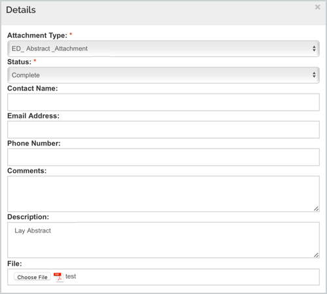The width and height of the screenshot is (327, 294).
Task: Click the red PDF file icon
Action: click(58, 277)
